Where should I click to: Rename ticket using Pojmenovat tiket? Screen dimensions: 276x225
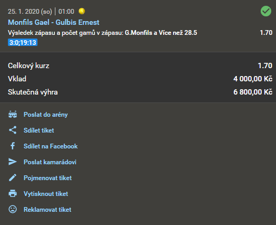47,178
